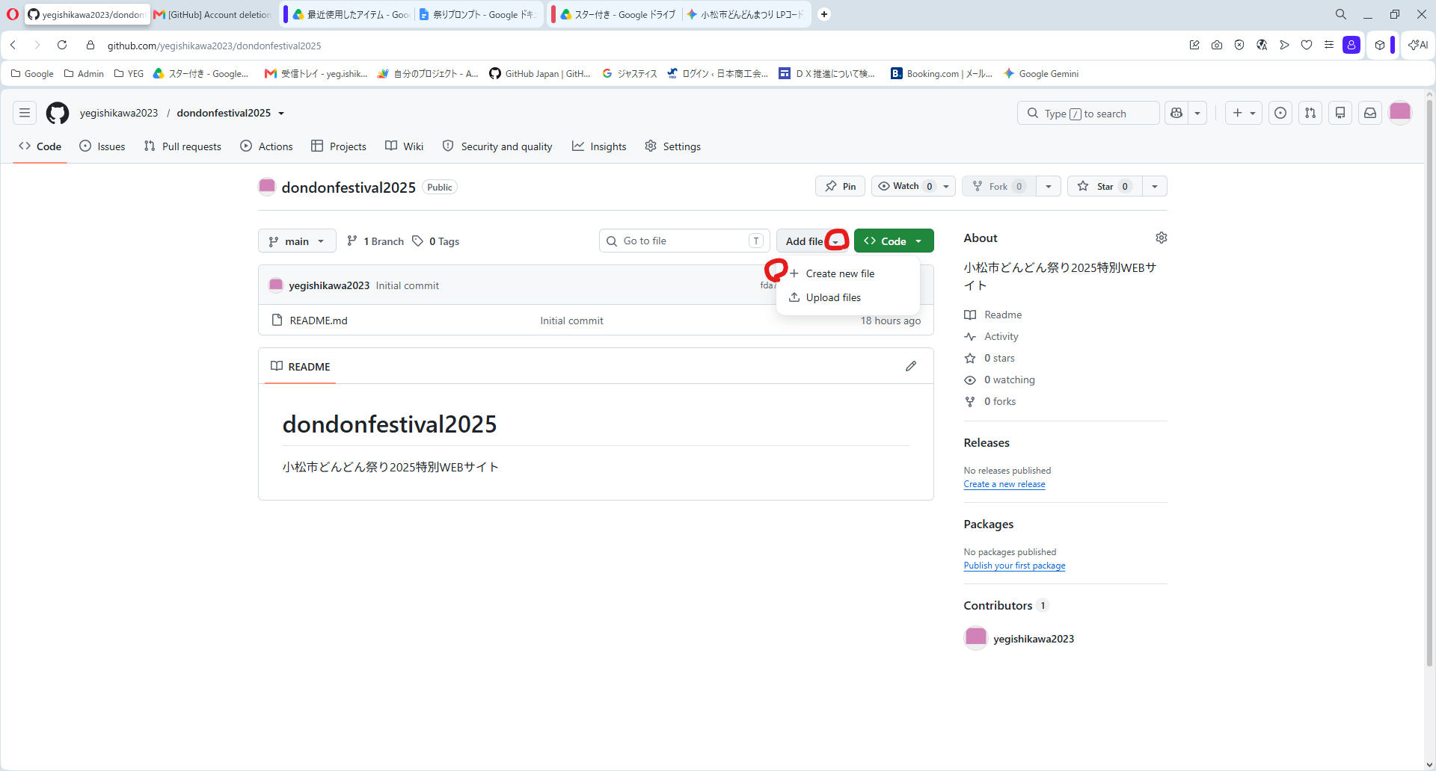Focus the Type / to search box
Screen dimensions: 1436x771
(x=1088, y=113)
